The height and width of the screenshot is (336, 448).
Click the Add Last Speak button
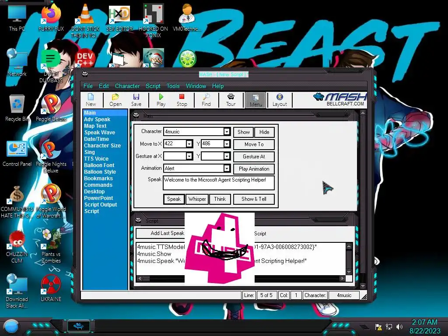point(168,234)
